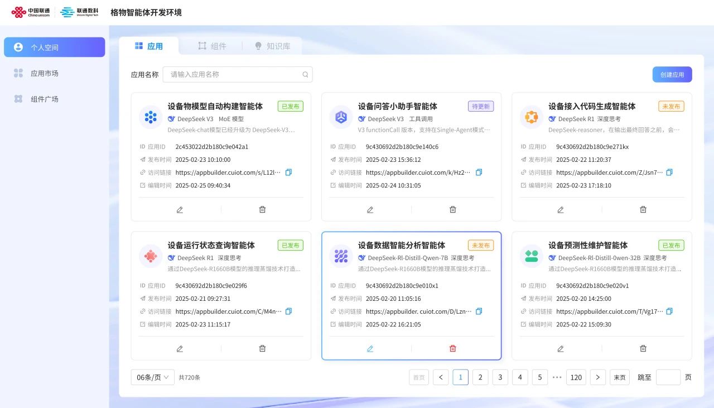
Task: Jump to page 120 in pagination
Action: click(576, 377)
